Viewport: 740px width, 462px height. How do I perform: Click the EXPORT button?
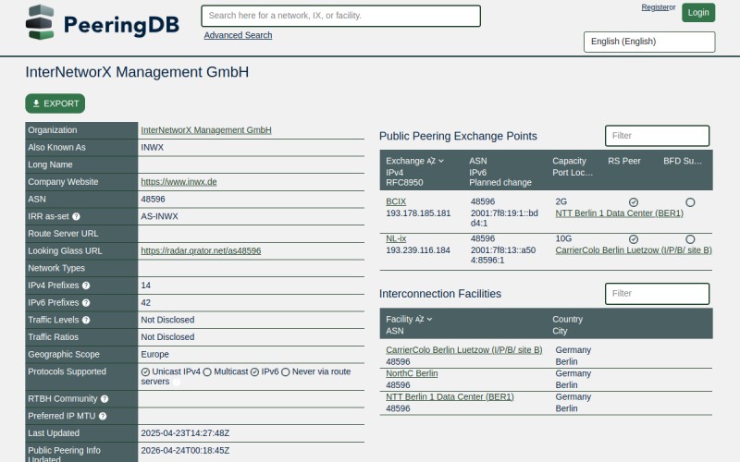(55, 103)
